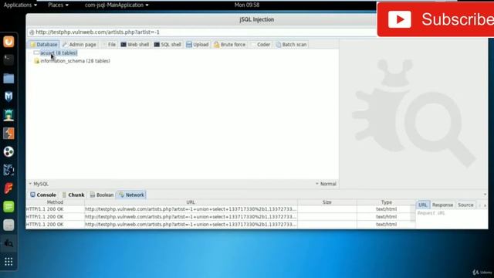Open the Brute force tab

tap(230, 45)
